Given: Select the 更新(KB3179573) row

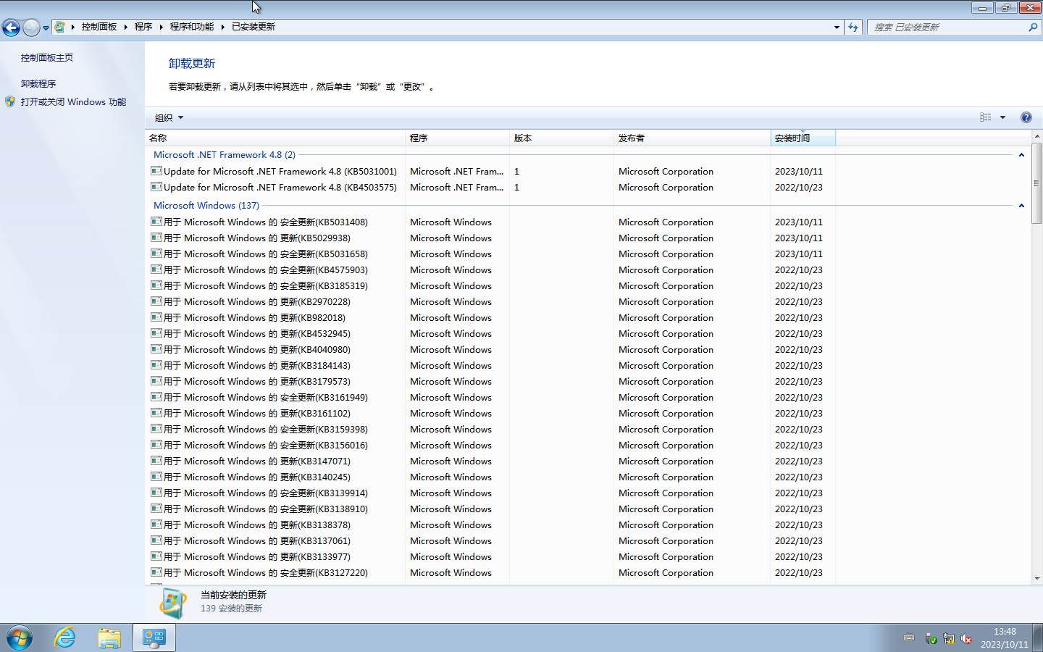Looking at the screenshot, I should click(x=490, y=381).
